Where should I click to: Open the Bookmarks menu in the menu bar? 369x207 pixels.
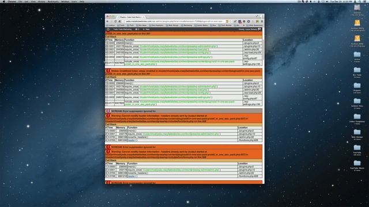click(53, 1)
